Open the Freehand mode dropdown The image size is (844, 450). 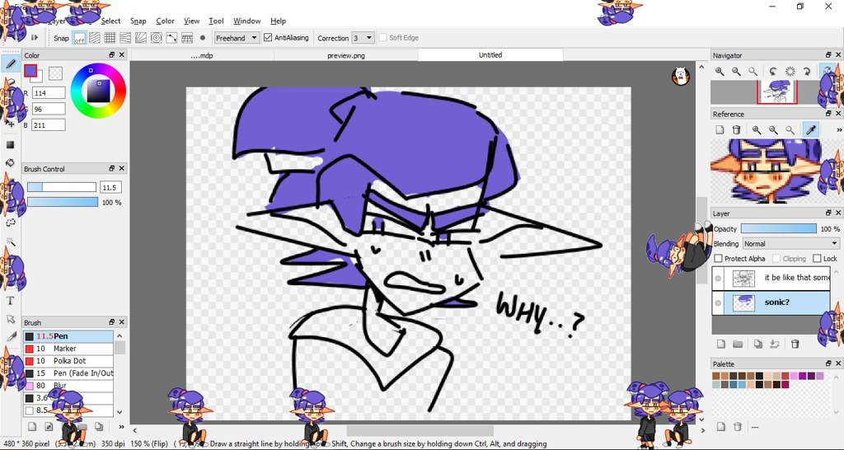237,38
